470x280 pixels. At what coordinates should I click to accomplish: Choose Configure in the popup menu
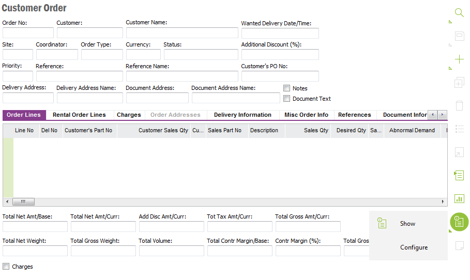click(414, 247)
